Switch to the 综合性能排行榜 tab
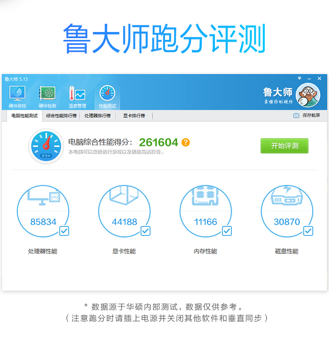329x338 pixels. 61,116
